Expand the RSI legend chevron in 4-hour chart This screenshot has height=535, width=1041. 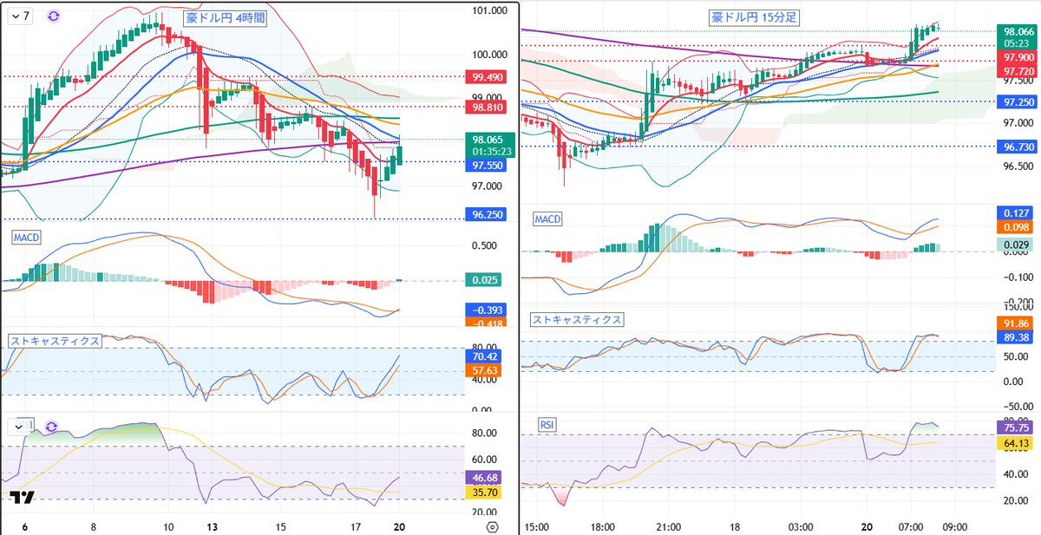pyautogui.click(x=18, y=427)
